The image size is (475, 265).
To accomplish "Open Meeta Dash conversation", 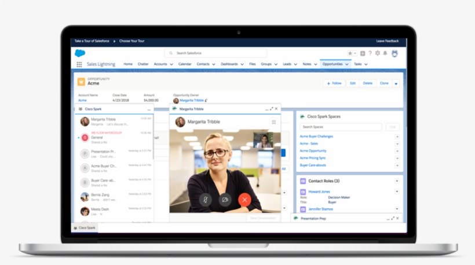I will coord(115,211).
